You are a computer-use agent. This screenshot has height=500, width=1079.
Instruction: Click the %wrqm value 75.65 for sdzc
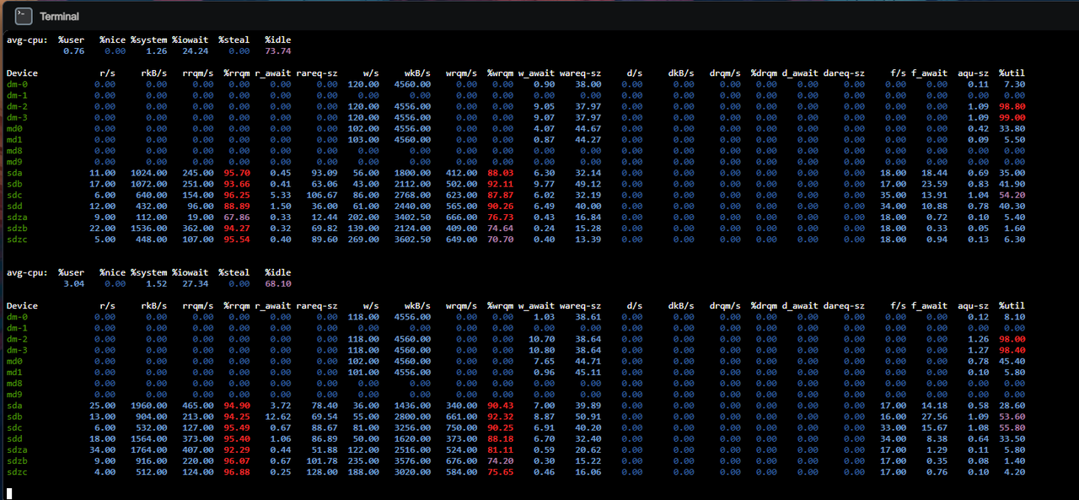[500, 472]
